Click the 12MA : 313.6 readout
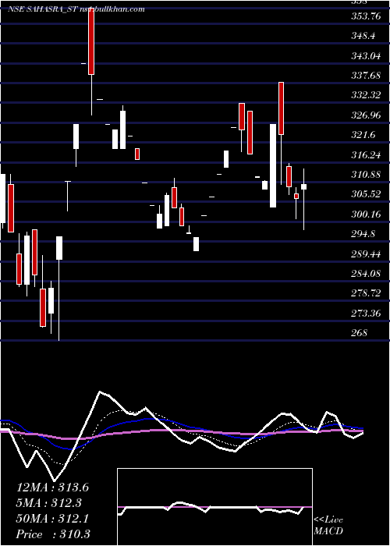This screenshot has width=390, height=546. click(x=52, y=487)
